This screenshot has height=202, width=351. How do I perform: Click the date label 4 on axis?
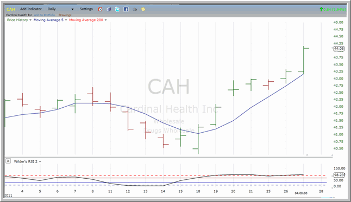[x=22, y=191]
